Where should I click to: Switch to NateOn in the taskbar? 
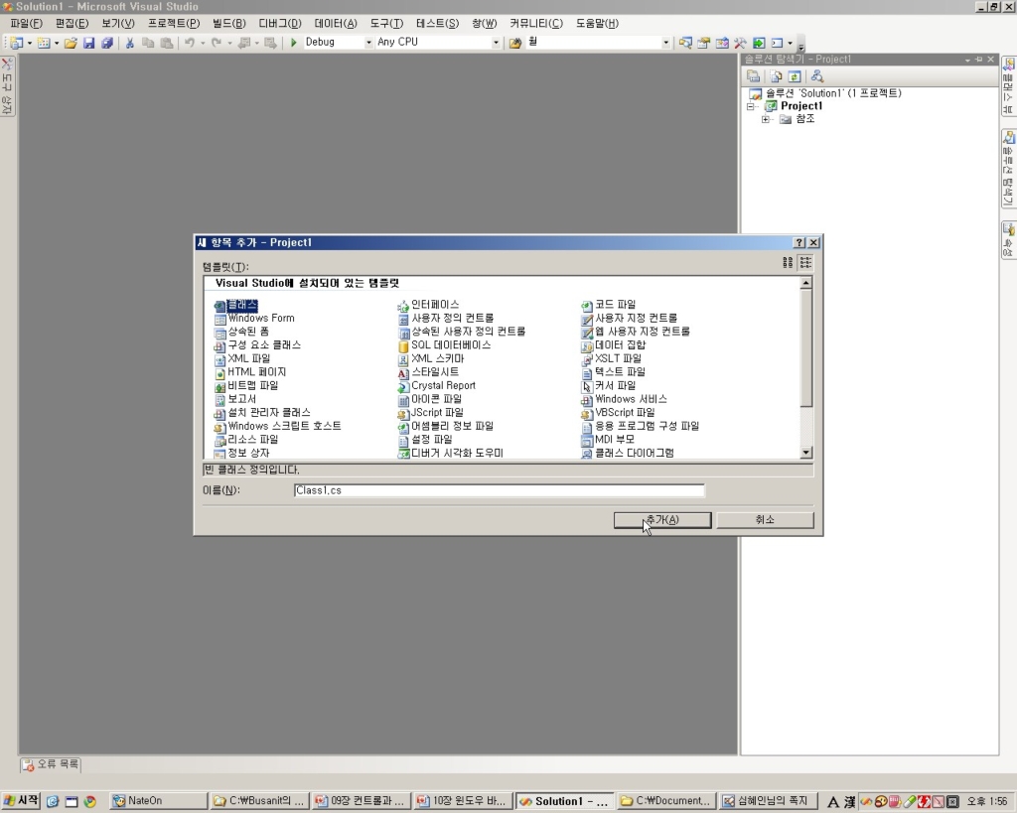coord(158,801)
